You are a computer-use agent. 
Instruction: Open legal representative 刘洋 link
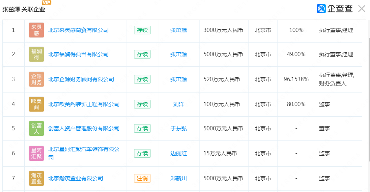point(179,104)
